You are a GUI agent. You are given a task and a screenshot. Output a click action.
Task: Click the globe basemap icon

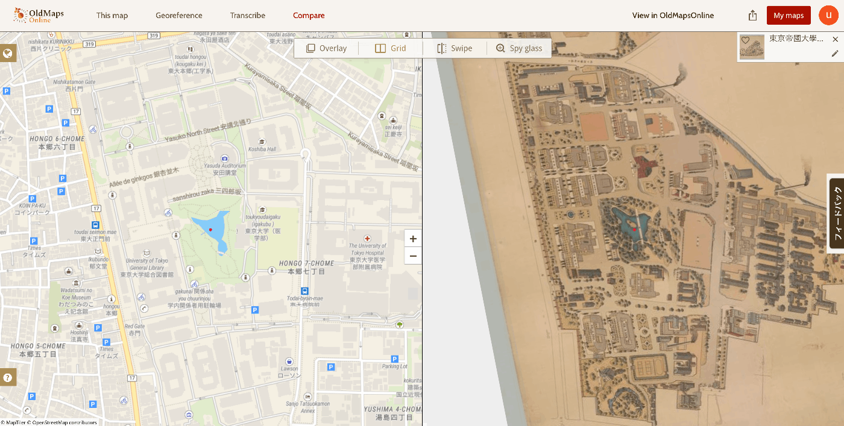click(8, 54)
